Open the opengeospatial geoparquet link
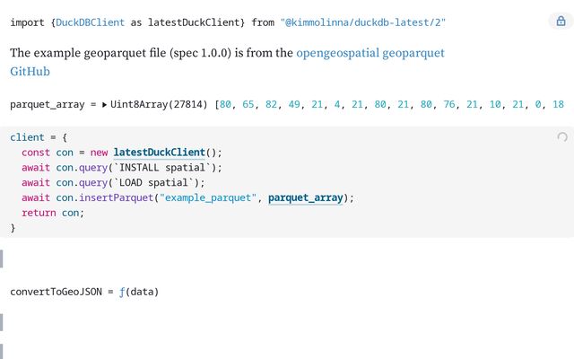Image resolution: width=574 pixels, height=359 pixels. click(370, 53)
